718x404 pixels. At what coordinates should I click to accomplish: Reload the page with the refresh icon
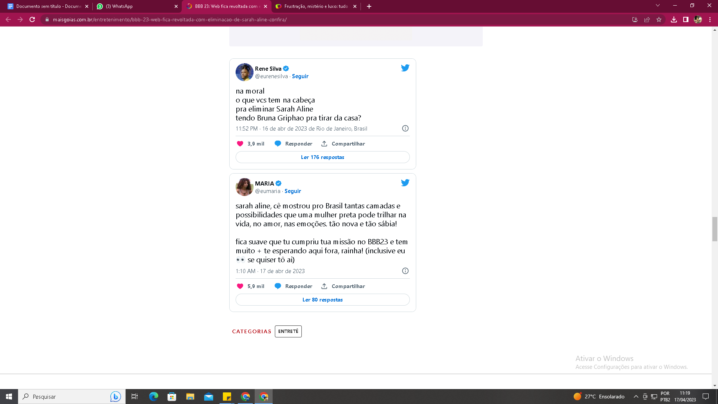32,19
